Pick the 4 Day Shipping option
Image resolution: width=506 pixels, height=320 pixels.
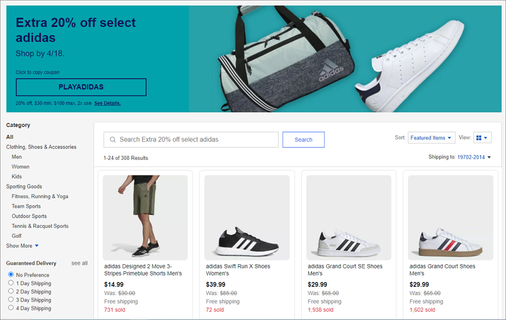coord(11,308)
